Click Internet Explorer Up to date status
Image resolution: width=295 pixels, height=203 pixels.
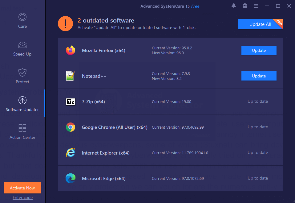(258, 153)
